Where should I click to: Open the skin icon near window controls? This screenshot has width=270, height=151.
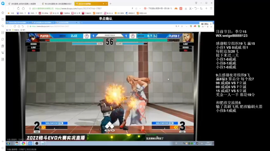196,3
